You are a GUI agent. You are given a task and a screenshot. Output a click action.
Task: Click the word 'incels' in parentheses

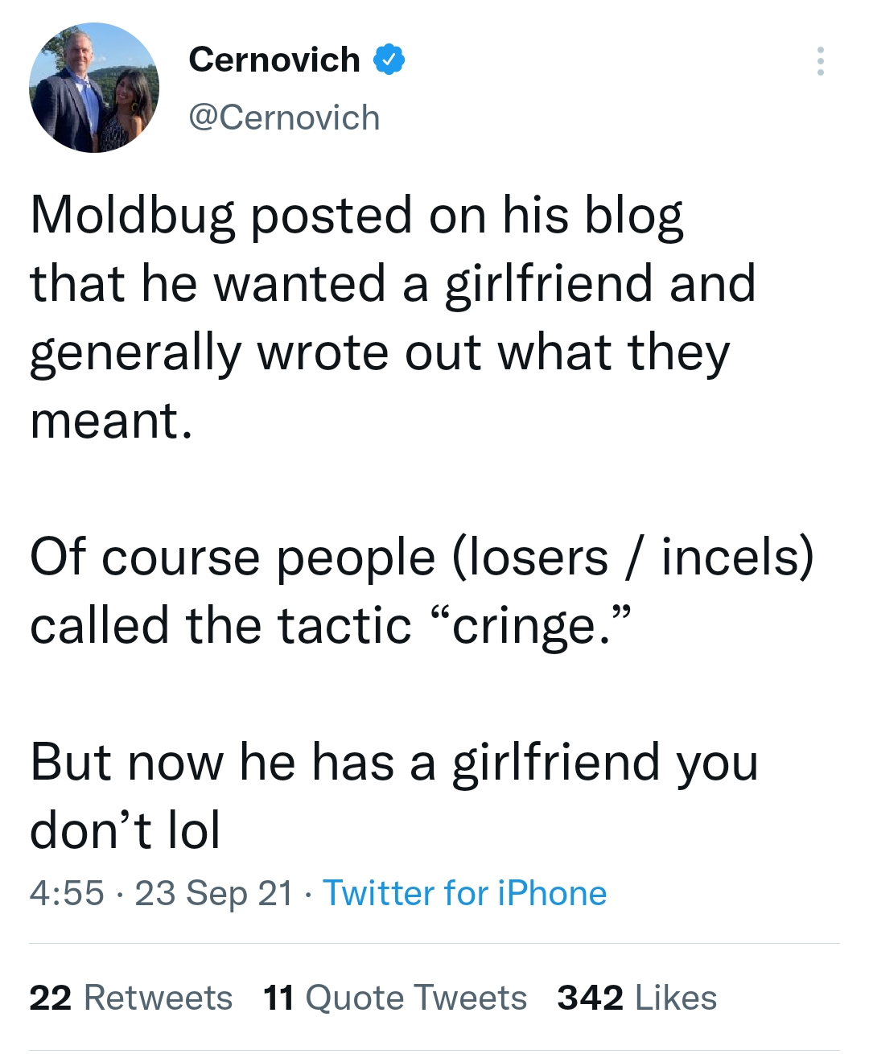coord(731,558)
